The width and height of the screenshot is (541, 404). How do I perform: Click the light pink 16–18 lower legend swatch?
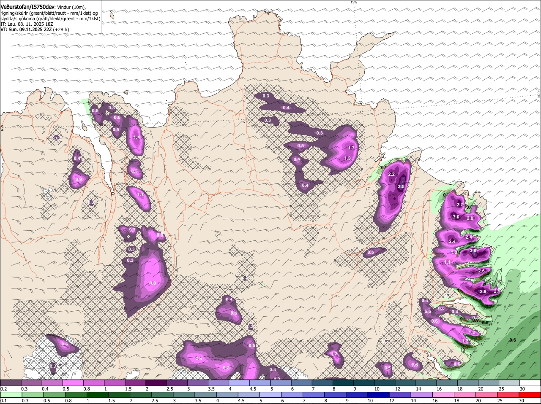[x=444, y=395]
